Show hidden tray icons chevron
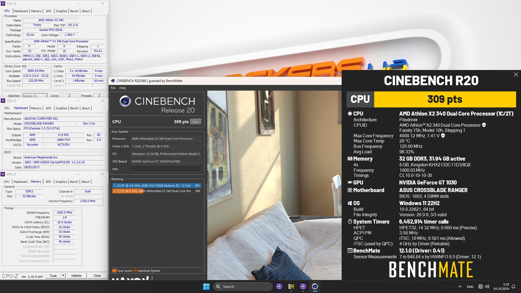 point(460,286)
